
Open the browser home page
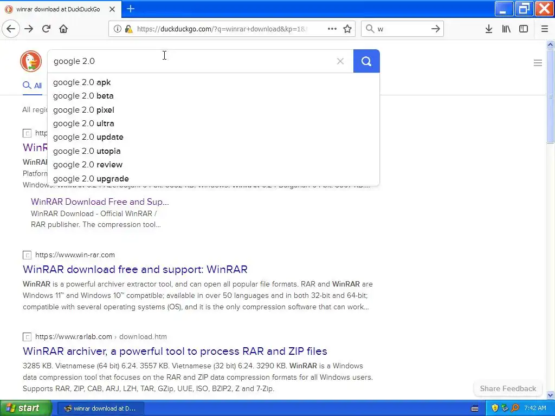coord(63,29)
